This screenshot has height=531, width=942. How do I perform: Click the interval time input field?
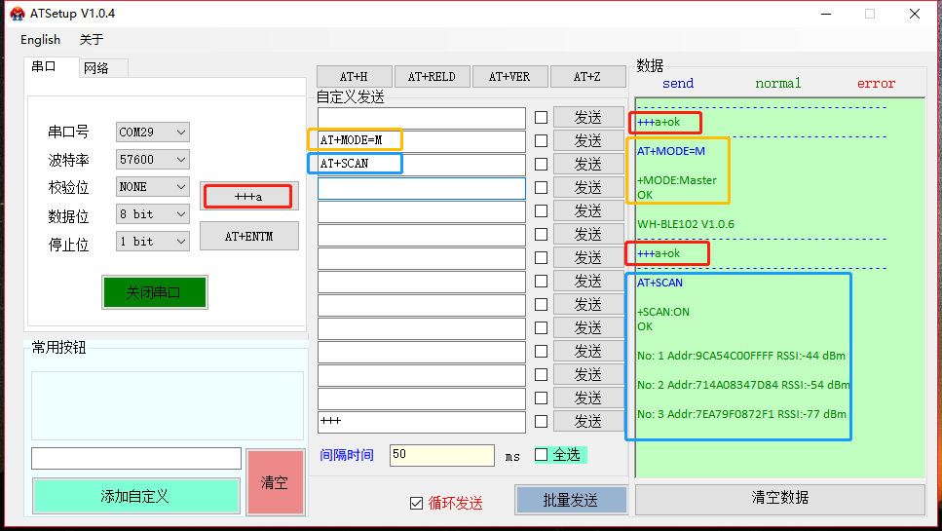point(441,455)
